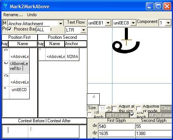Toggle the Process Base checkbox
Viewport: 173px width, 140px height.
click(10, 29)
